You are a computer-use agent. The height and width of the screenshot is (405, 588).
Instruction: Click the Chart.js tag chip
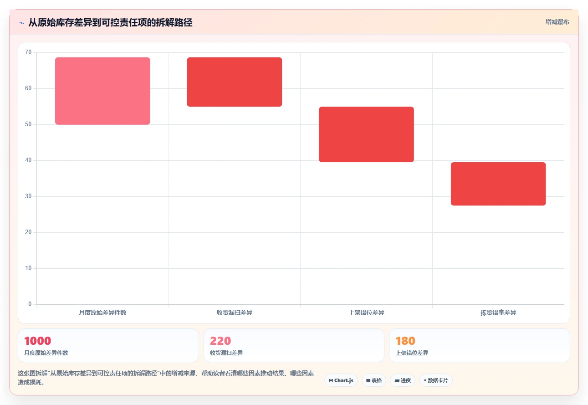341,380
